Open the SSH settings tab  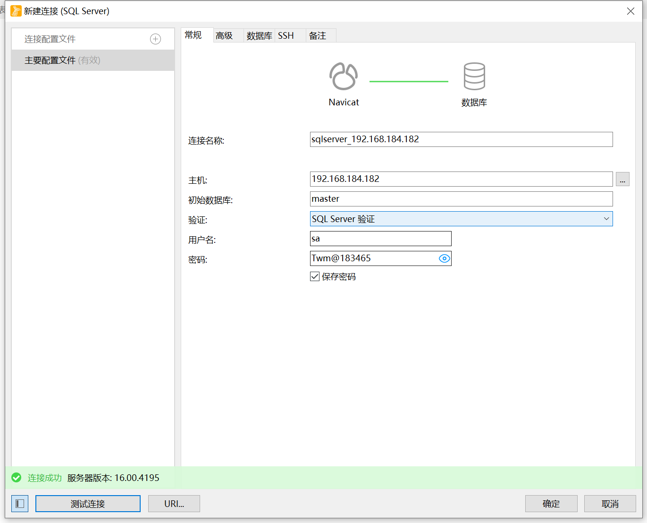click(286, 35)
